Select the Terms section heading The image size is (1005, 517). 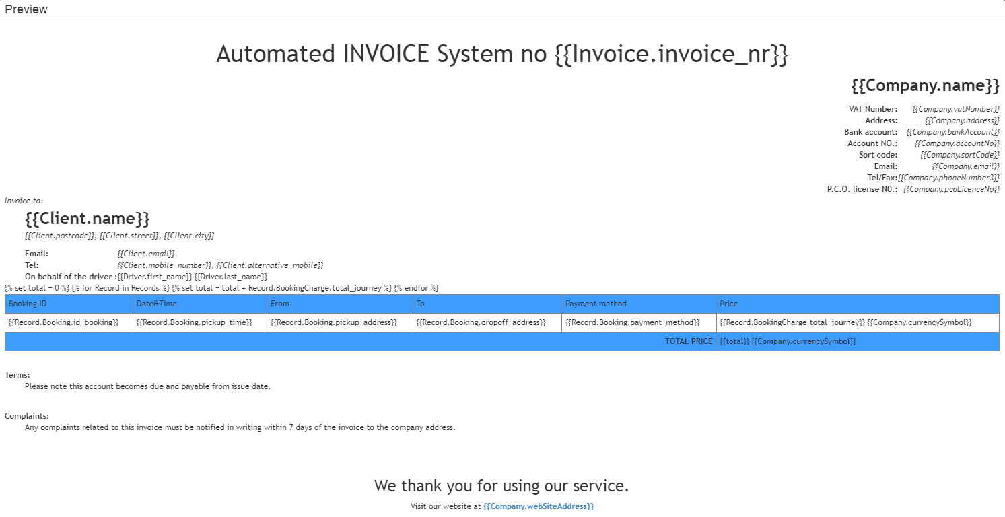[16, 374]
